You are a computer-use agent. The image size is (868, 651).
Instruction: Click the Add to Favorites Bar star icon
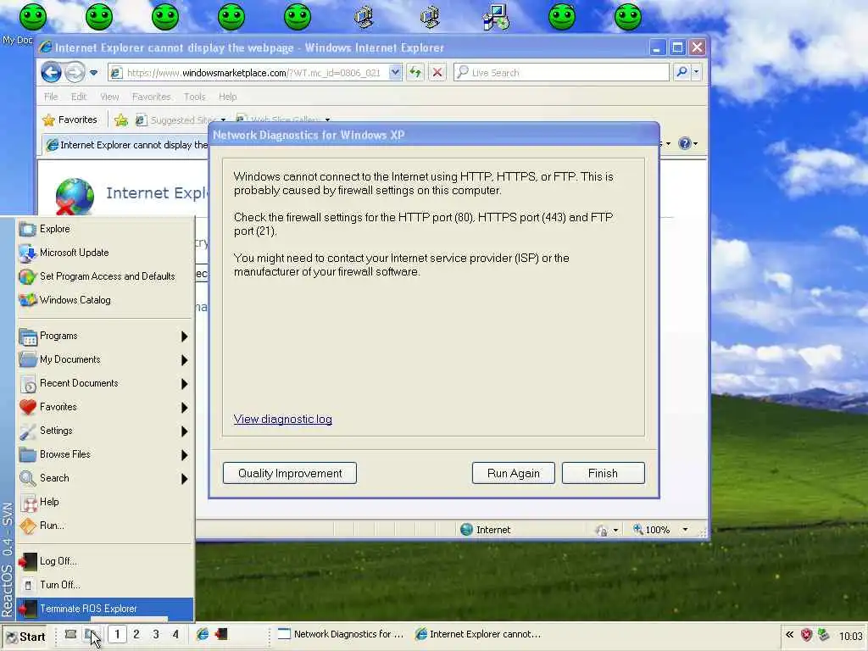(121, 120)
